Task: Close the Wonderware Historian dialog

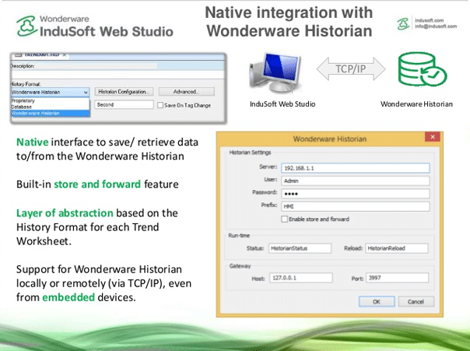Action: [432, 137]
